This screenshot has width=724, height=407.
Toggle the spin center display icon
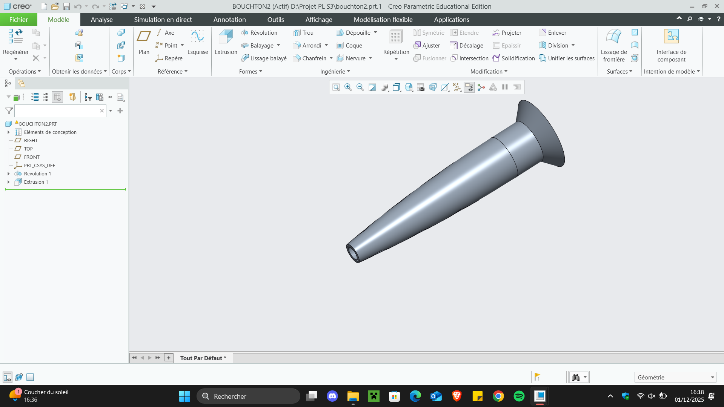(481, 88)
